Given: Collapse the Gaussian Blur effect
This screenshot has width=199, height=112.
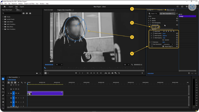Looking at the screenshot, I should click(x=149, y=25).
